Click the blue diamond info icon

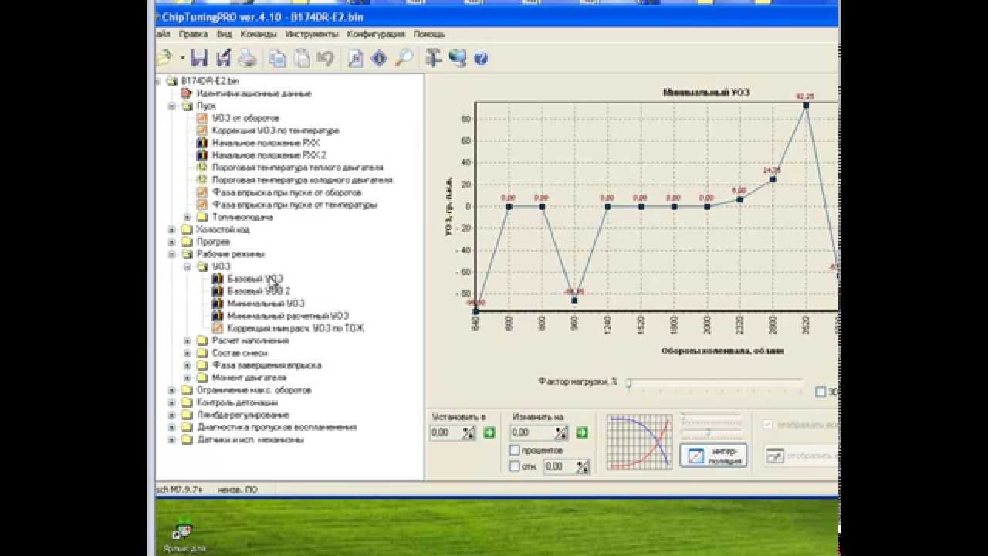379,58
